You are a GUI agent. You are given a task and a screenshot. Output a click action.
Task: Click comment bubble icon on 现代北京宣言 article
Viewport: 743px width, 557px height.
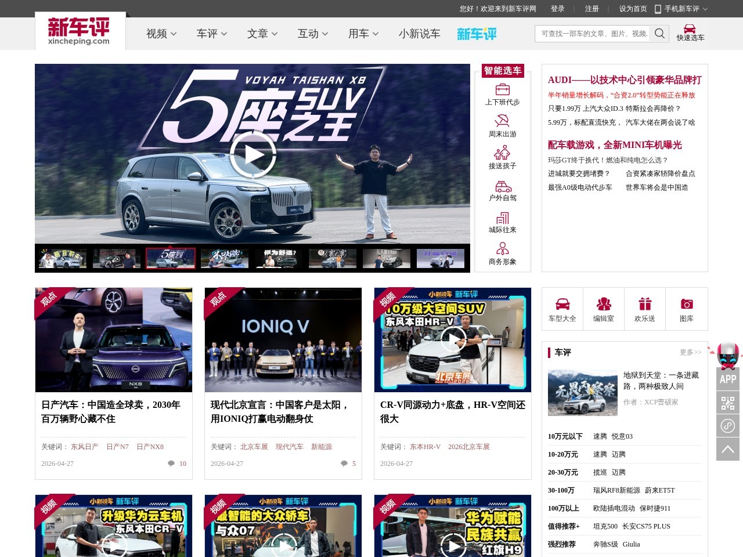344,463
